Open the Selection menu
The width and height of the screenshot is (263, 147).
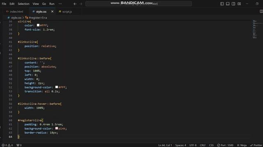click(23, 4)
